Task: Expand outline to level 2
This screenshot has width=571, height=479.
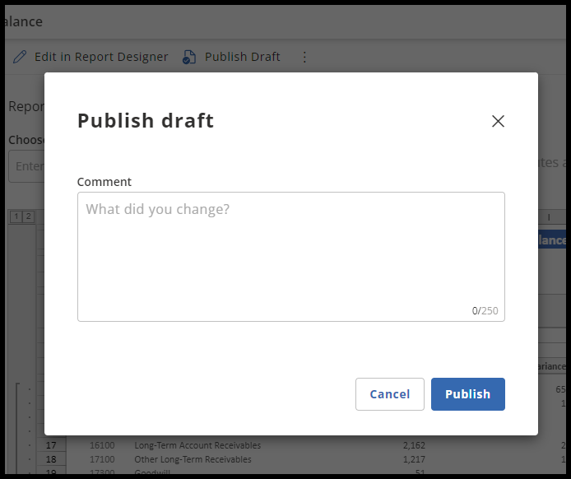Action: (28, 216)
